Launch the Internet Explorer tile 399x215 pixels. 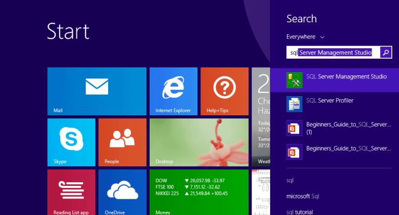173,90
